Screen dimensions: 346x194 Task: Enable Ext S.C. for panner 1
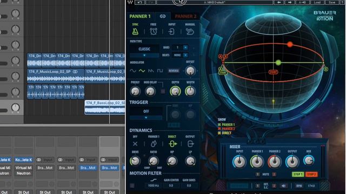(257, 186)
